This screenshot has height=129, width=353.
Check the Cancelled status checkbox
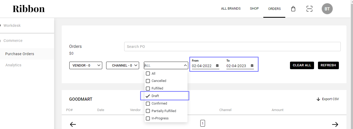(148, 81)
